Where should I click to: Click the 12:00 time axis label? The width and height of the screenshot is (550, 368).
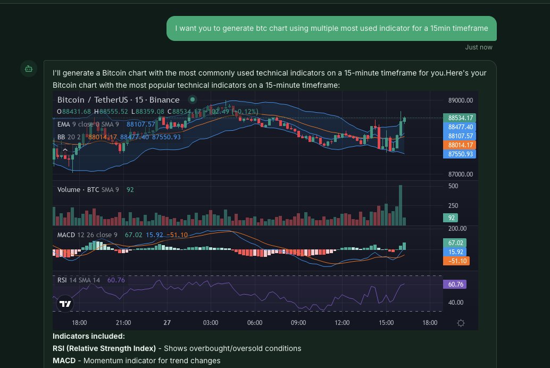tap(342, 323)
